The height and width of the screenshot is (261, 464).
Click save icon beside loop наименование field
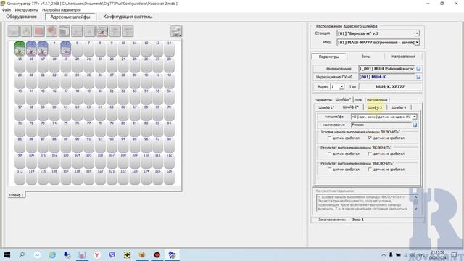tap(415, 125)
